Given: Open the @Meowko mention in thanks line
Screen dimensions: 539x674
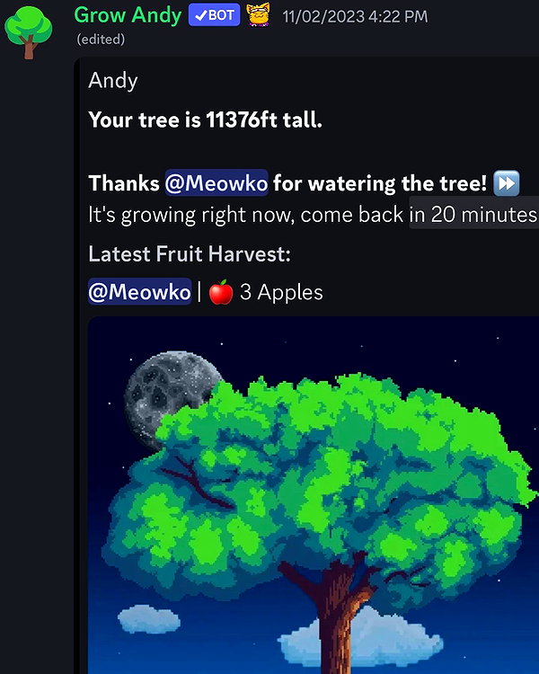Looking at the screenshot, I should click(x=216, y=183).
